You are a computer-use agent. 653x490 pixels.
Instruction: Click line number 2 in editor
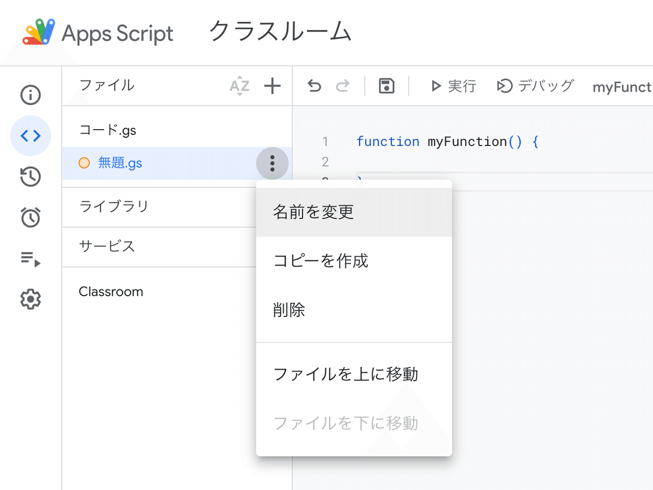tap(325, 162)
